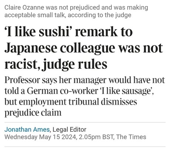The width and height of the screenshot is (170, 155).
Task: Click 'according to the judge' caption text
Action: [99, 15]
